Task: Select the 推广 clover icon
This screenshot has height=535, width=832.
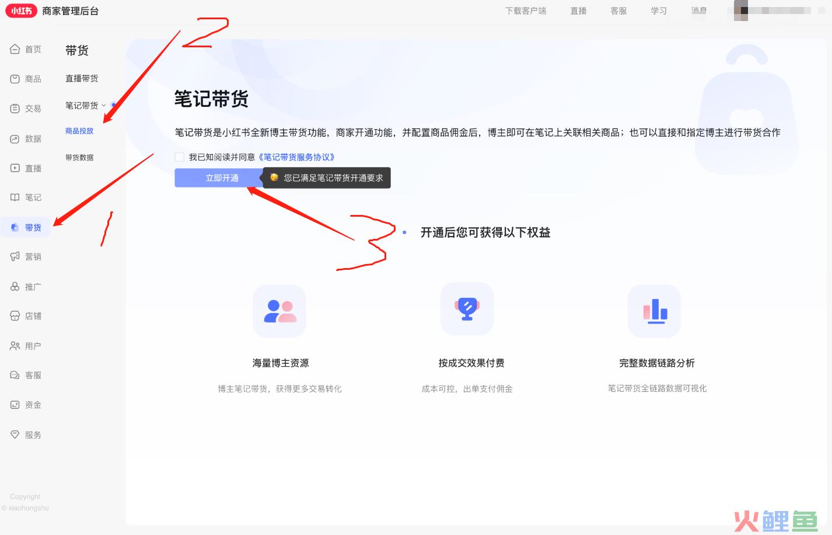Action: pyautogui.click(x=15, y=286)
